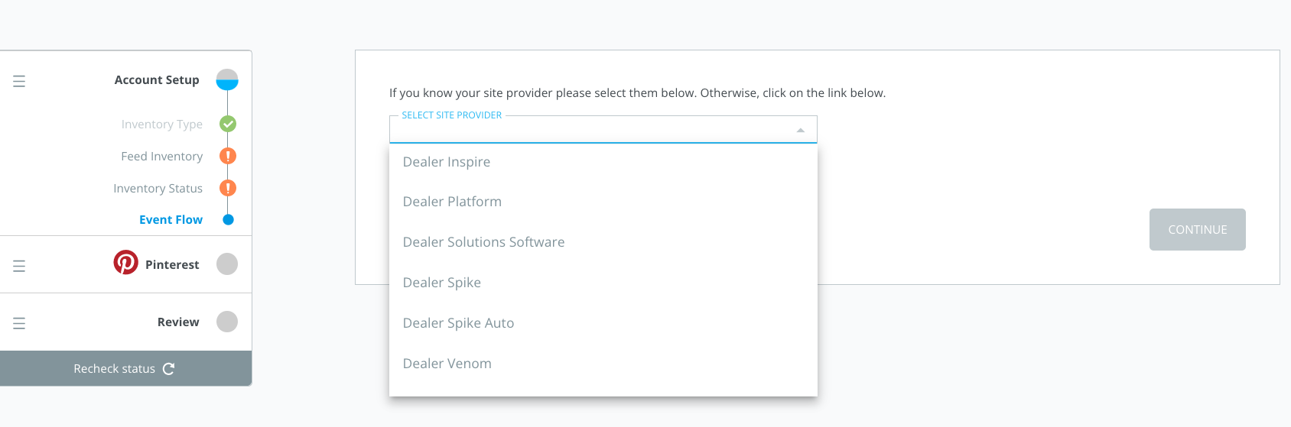Screen dimensions: 1291x427
Task: Click the orange Inventory Status warning icon
Action: coord(228,188)
